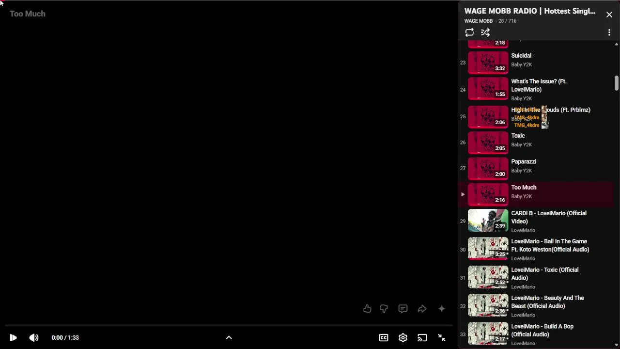Click the CARDI B 2:39 thumbnail

[x=488, y=221]
